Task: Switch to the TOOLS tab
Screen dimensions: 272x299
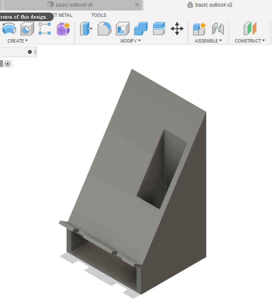Action: pos(99,15)
